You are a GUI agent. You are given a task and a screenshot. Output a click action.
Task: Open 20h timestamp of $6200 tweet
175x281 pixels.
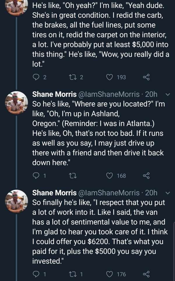point(151,193)
